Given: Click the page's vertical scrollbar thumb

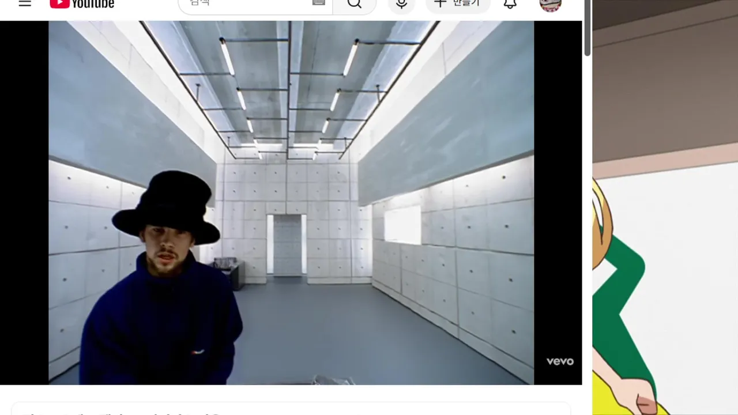Looking at the screenshot, I should pos(588,28).
